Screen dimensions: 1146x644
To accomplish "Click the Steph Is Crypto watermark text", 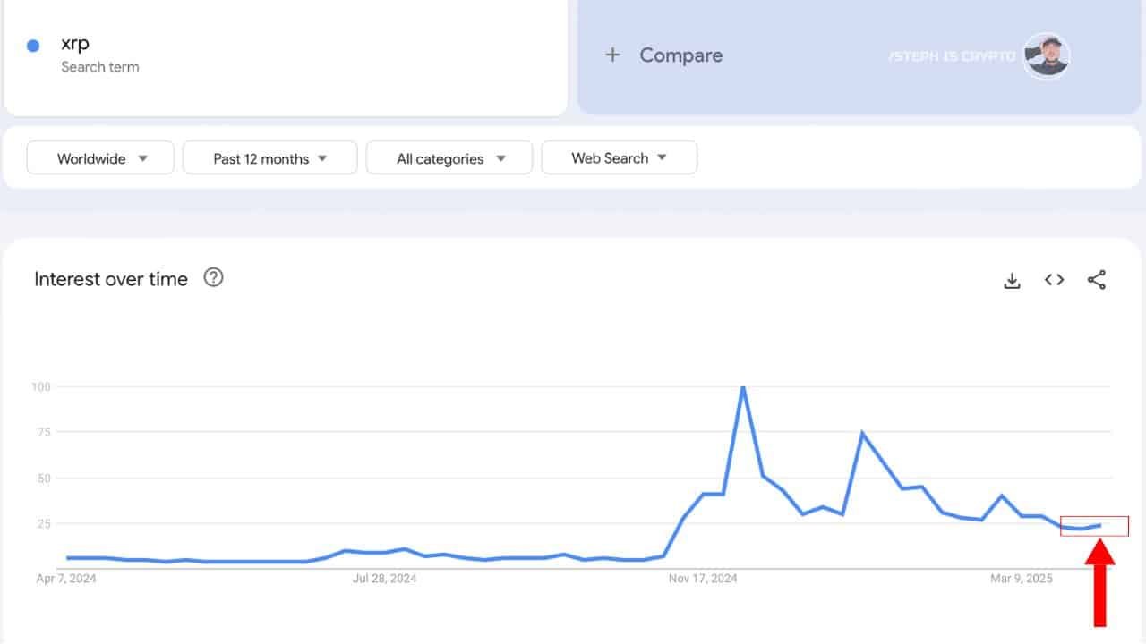I will (x=952, y=56).
